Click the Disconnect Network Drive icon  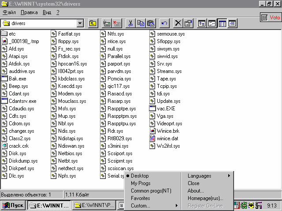pyautogui.click(x=117, y=23)
